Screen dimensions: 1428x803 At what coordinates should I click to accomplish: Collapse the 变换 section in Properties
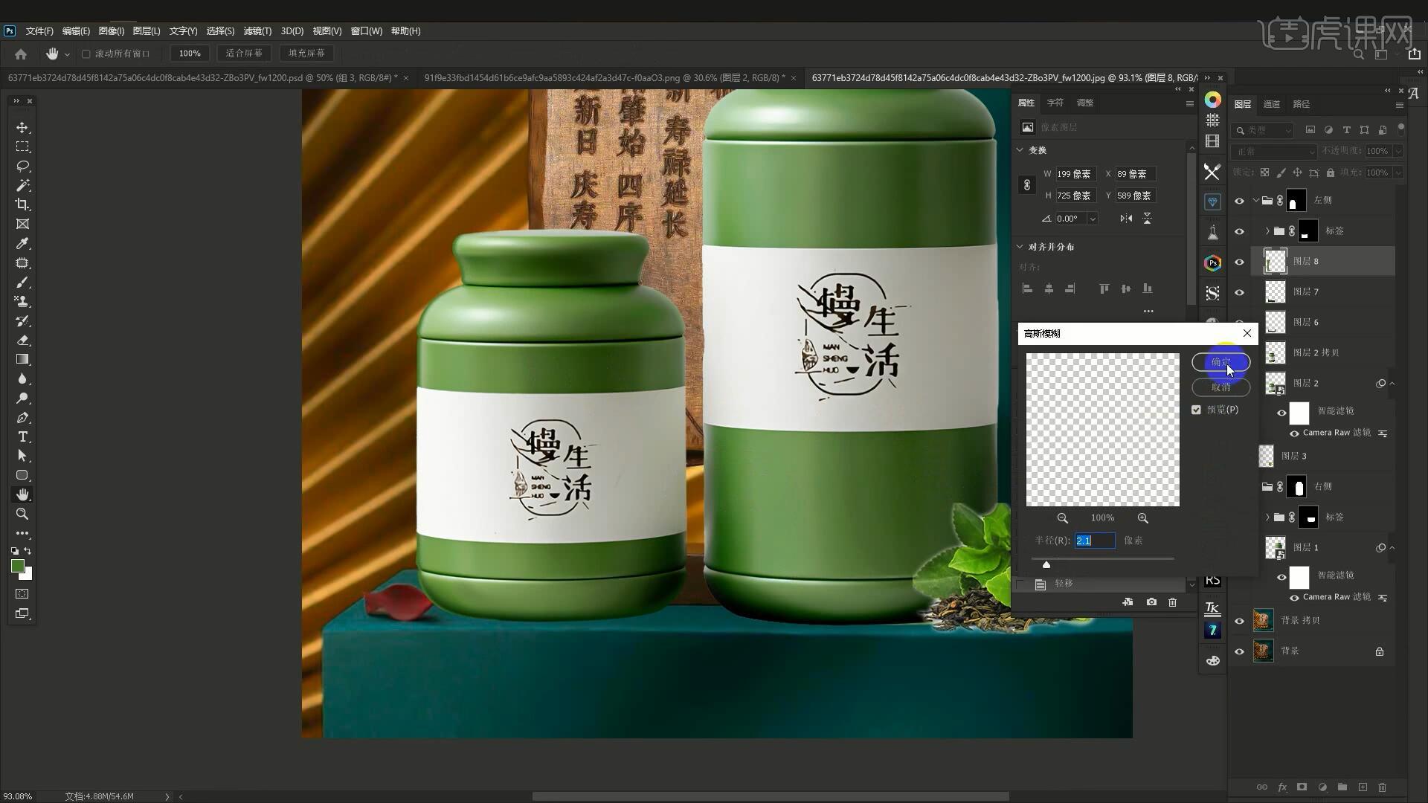(x=1020, y=150)
